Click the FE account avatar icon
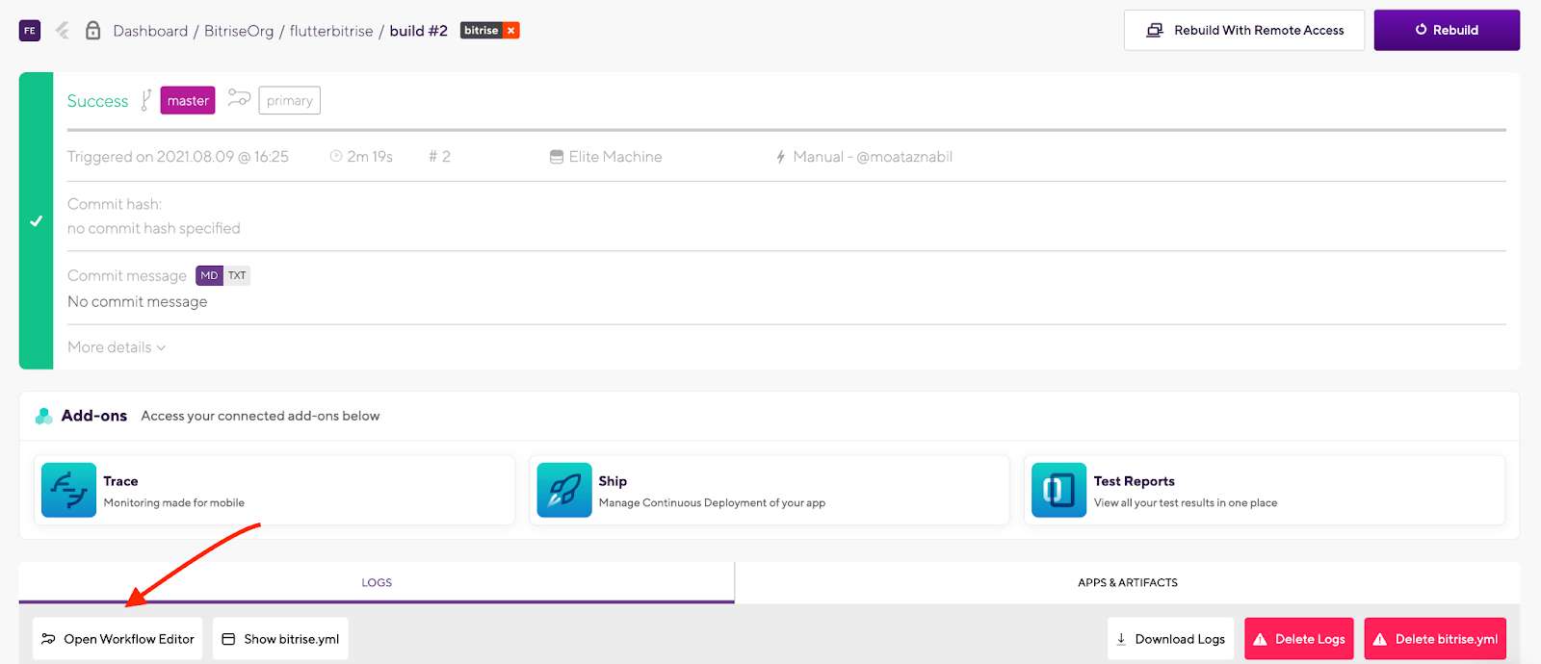This screenshot has width=1541, height=664. (30, 31)
